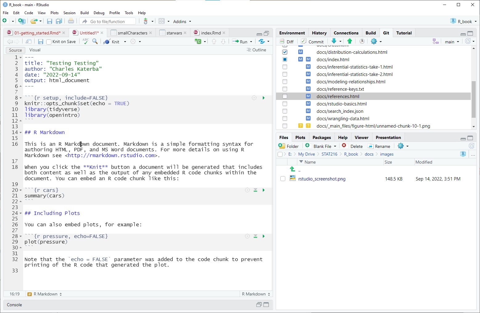Run all chunks above the cars chunk

(x=255, y=190)
